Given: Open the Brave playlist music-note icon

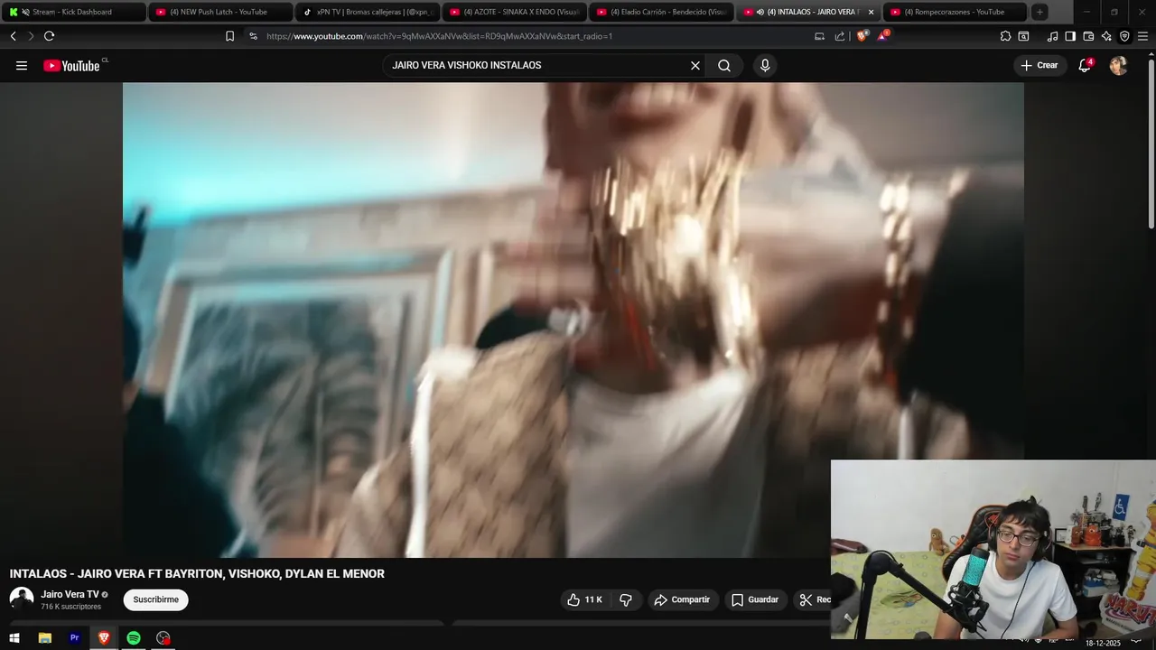Looking at the screenshot, I should pos(1052,36).
